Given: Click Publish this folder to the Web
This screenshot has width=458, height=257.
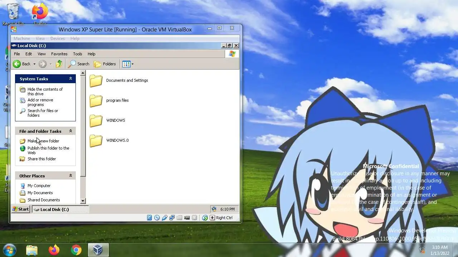Looking at the screenshot, I should 48,150.
